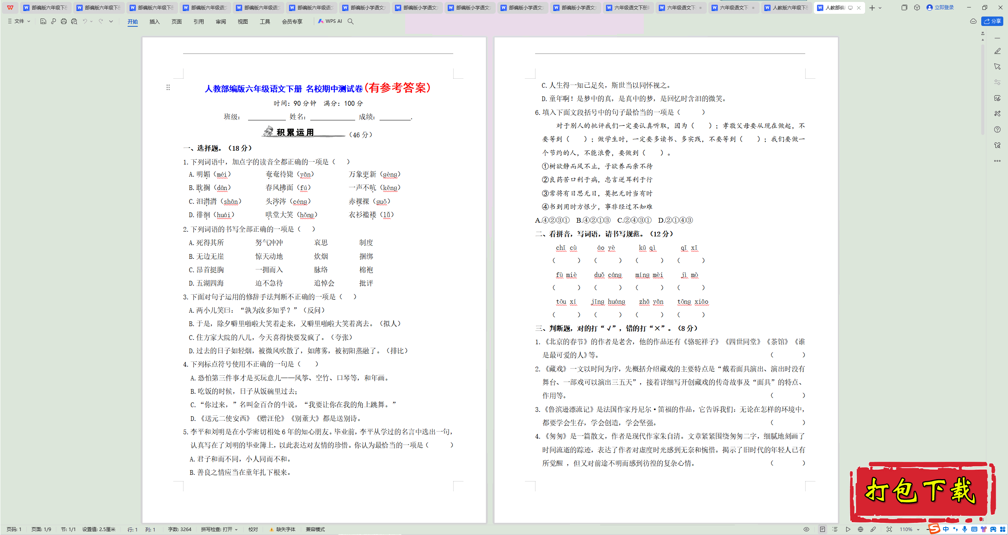The image size is (1008, 535).
Task: Click the 分享 share button
Action: pyautogui.click(x=992, y=21)
